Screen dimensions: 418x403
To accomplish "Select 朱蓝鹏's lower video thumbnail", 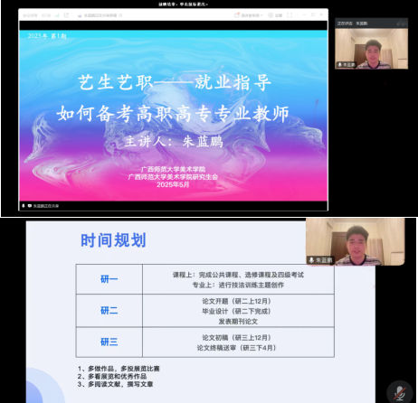I will (355, 241).
